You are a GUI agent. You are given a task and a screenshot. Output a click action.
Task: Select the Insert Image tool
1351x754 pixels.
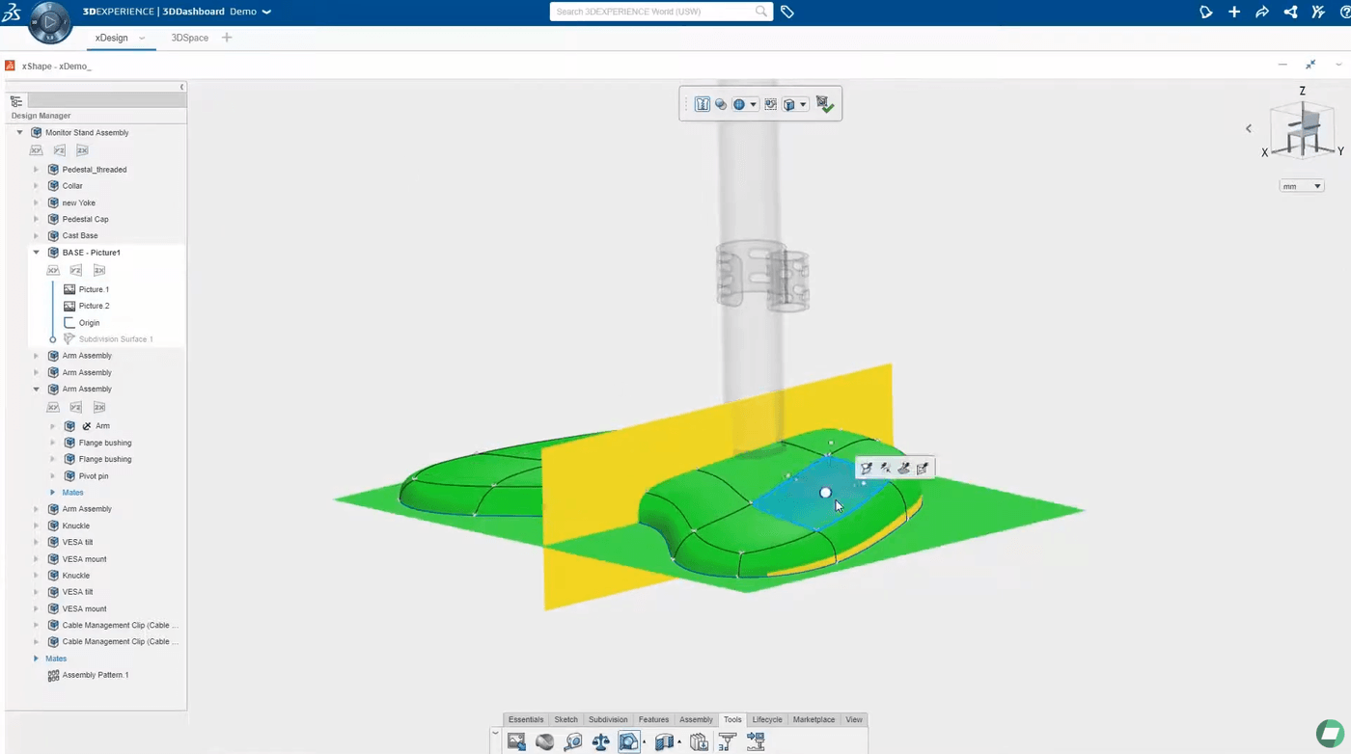[x=516, y=741]
